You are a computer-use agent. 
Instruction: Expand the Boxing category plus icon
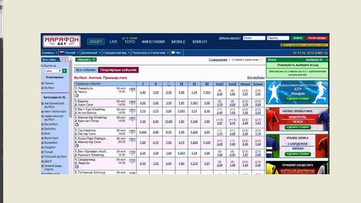click(x=42, y=134)
